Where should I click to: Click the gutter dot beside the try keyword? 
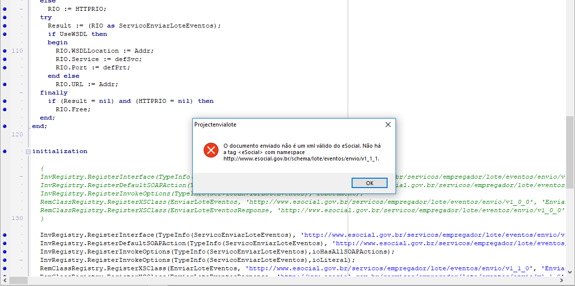(x=4, y=18)
